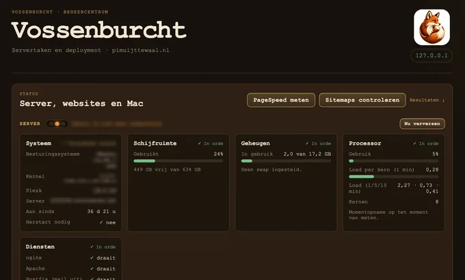
Task: Select the Systeem card title
Action: (38, 143)
